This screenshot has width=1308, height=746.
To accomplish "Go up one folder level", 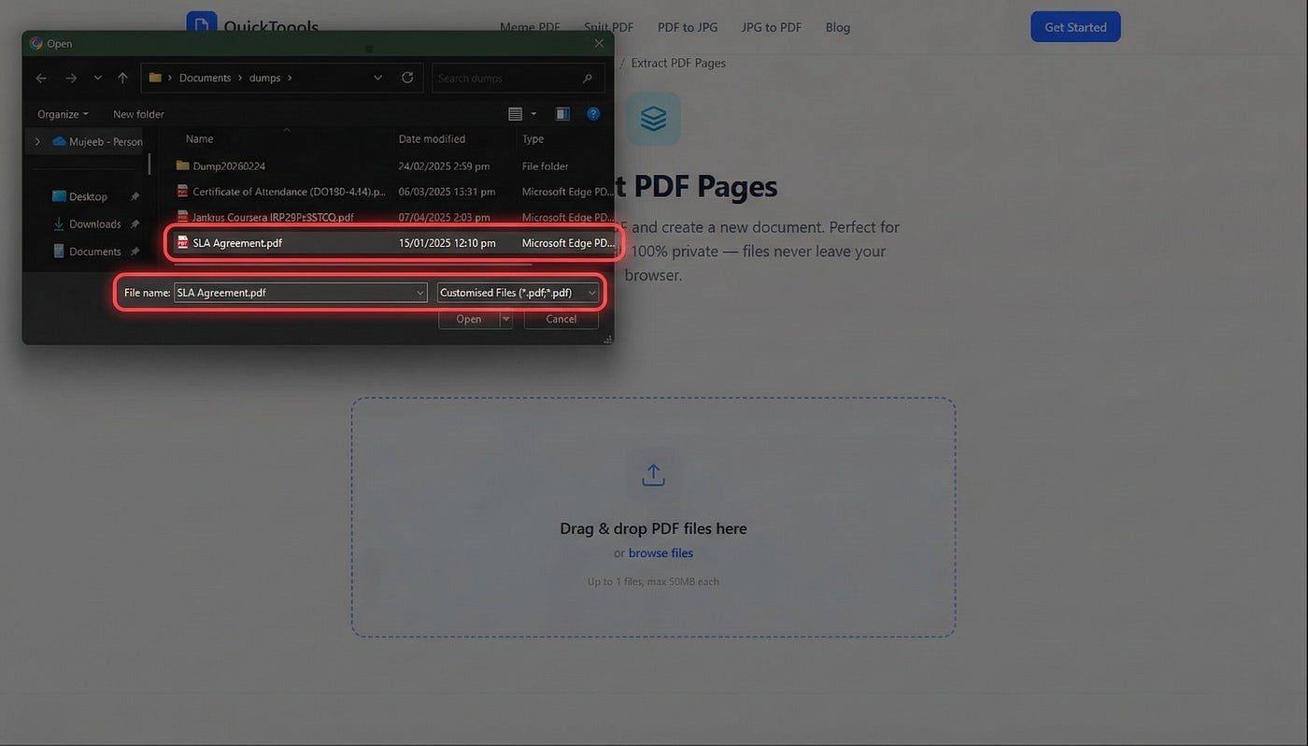I will [x=122, y=79].
